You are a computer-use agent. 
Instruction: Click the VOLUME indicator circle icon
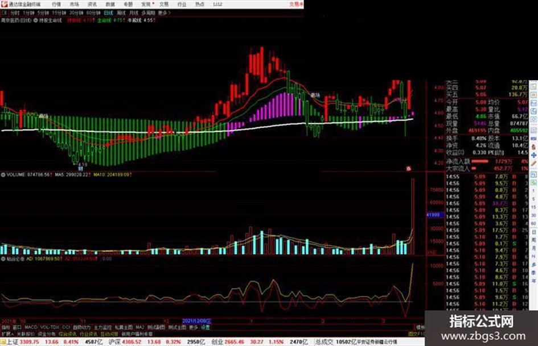click(3, 175)
